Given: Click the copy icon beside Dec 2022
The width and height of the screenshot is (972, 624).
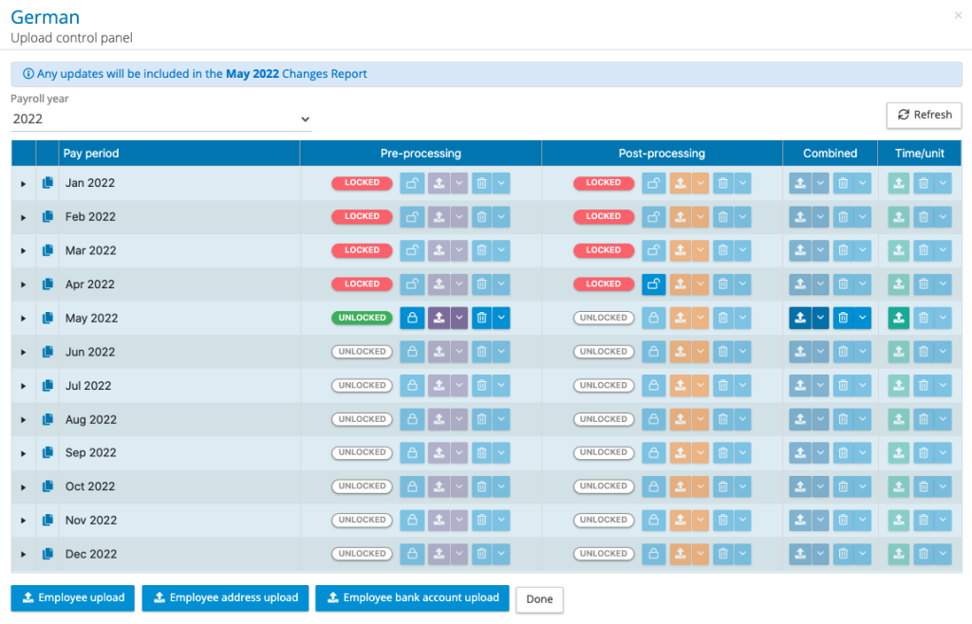Looking at the screenshot, I should (x=47, y=553).
